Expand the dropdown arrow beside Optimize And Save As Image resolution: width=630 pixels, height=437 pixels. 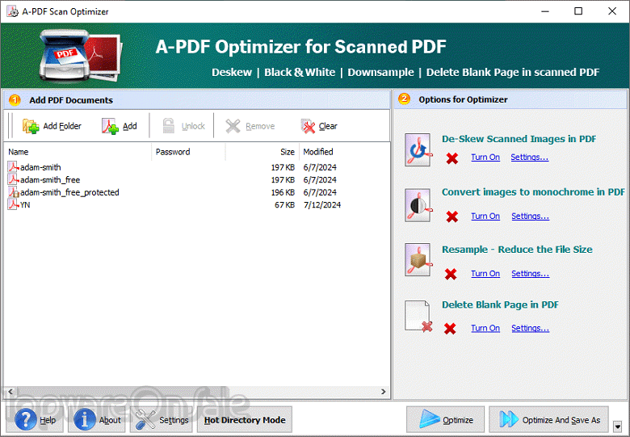tap(618, 426)
